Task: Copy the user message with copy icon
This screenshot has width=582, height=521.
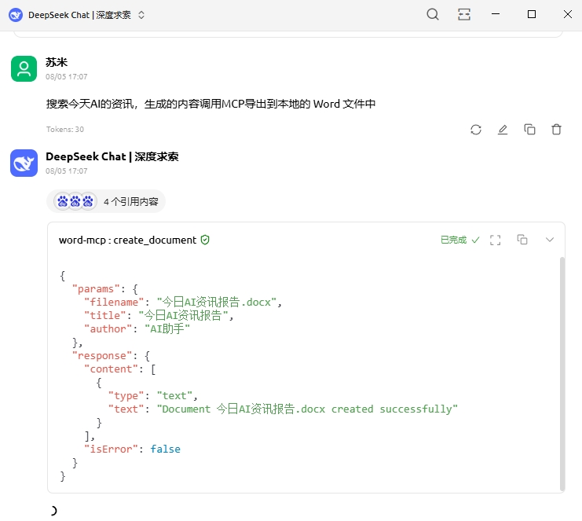Action: click(x=529, y=129)
